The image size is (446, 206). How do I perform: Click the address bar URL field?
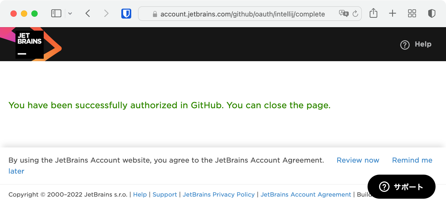point(243,14)
